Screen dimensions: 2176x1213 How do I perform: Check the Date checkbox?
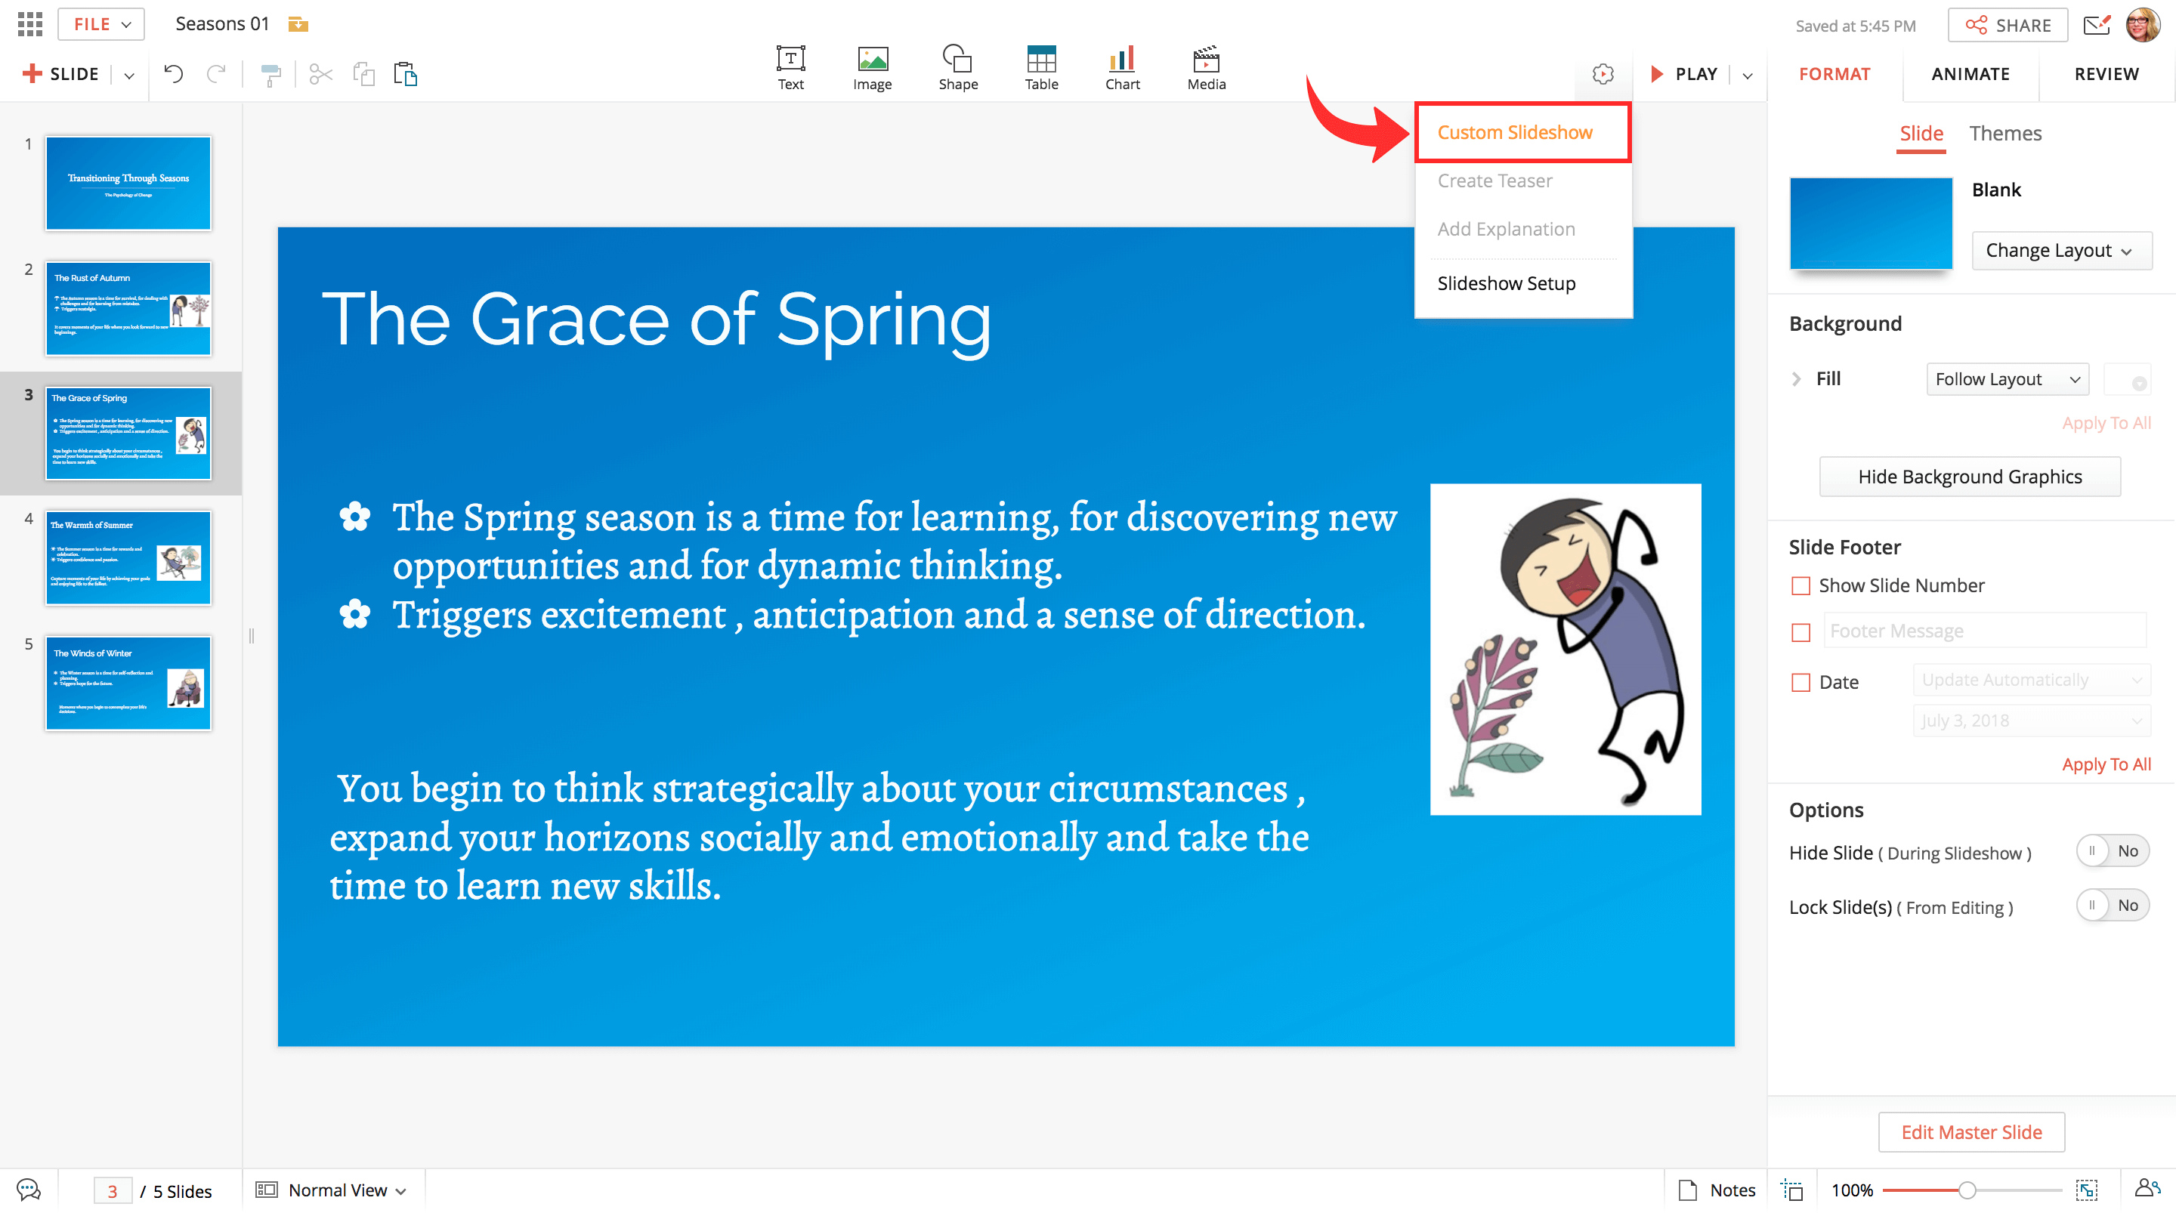click(x=1800, y=682)
